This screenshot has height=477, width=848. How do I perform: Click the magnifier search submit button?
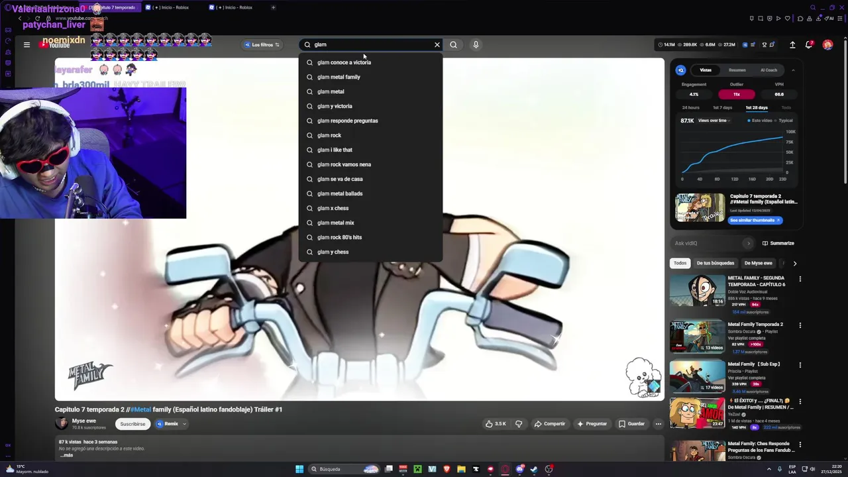[x=453, y=45]
